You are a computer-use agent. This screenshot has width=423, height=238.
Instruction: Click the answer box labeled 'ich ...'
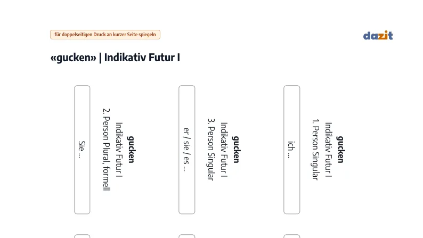(291, 150)
